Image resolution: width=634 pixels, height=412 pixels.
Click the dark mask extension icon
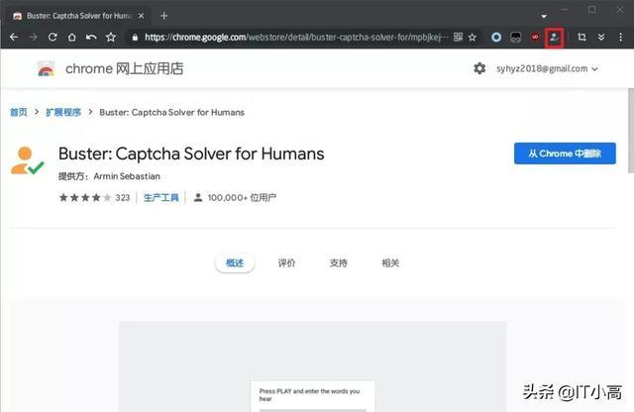516,38
